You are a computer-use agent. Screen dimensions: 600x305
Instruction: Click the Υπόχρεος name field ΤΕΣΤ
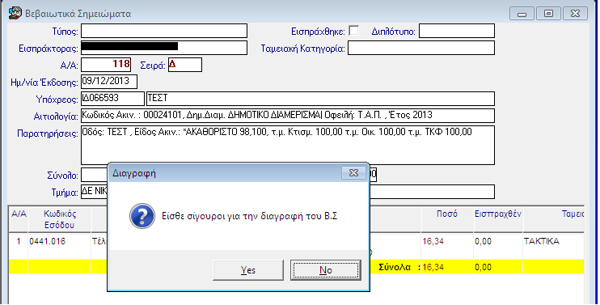320,99
